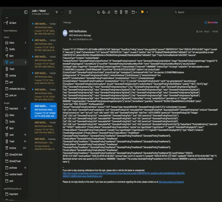Click the AWS Notifications sender name in header
The height and width of the screenshot is (202, 222).
coord(78,31)
